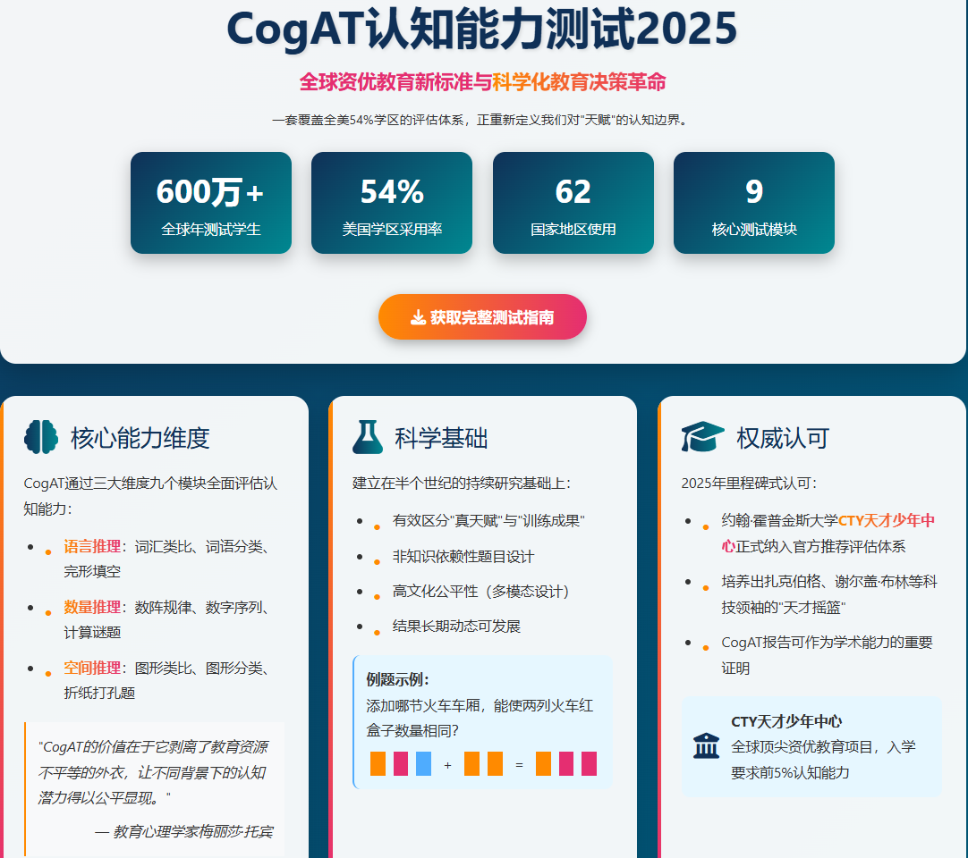Viewport: 968px width, 858px height.
Task: Click the attribution 教育心理学家梅丽莎·托宾
Action: tap(193, 831)
